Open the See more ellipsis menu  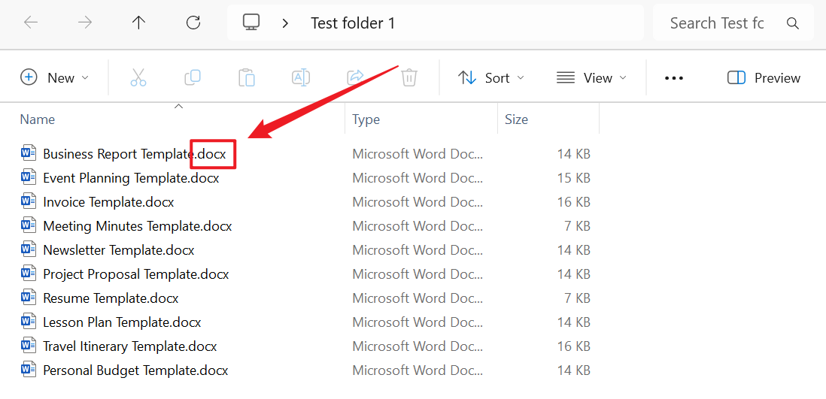tap(674, 78)
